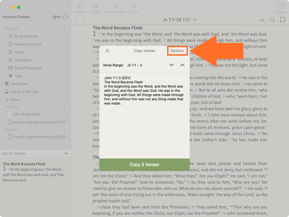Decrease verse range with down chevron

tap(172, 65)
